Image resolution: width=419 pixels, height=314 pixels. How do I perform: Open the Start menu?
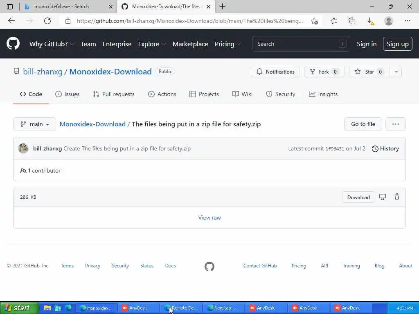(x=19, y=308)
